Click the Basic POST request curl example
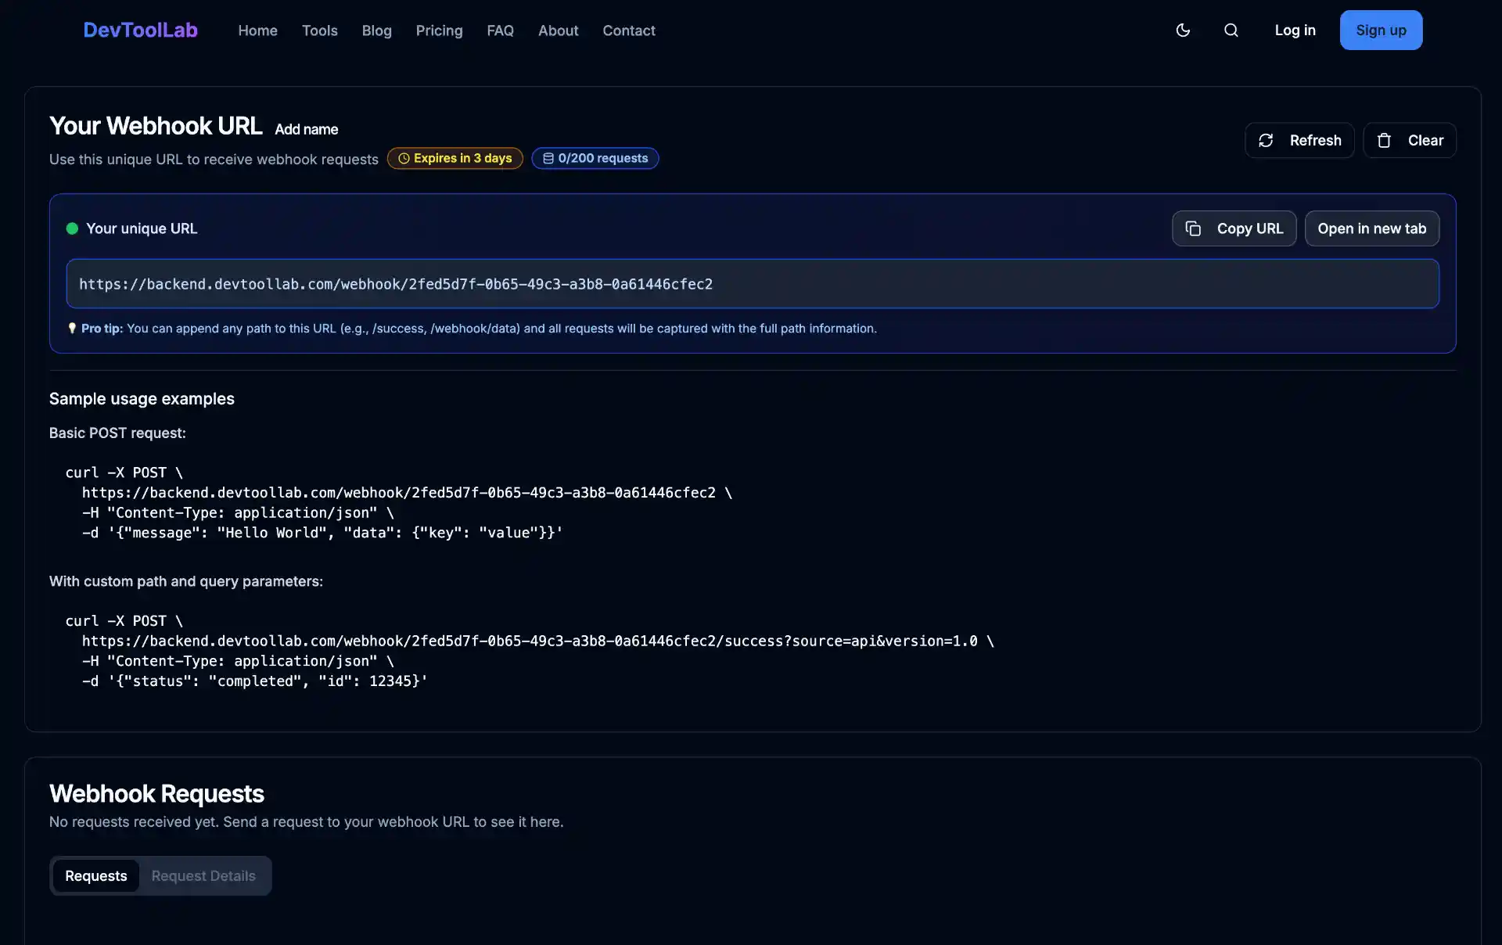Image resolution: width=1502 pixels, height=945 pixels. 398,502
